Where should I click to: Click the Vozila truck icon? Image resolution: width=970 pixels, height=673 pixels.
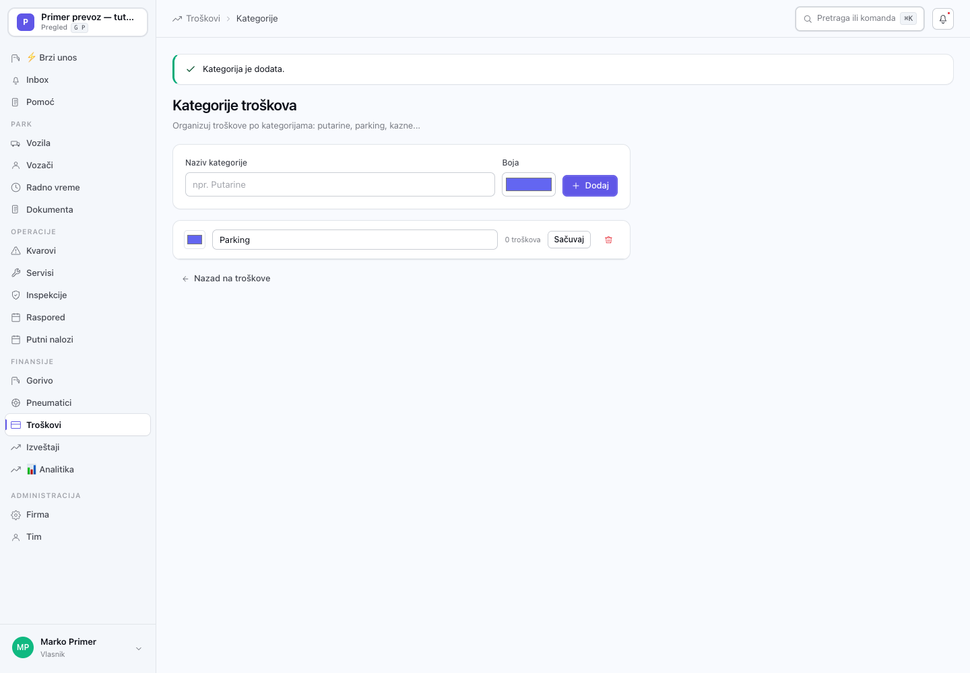(x=15, y=143)
